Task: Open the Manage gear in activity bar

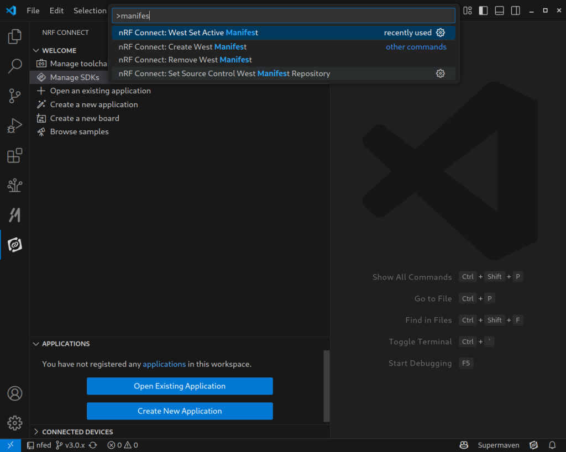Action: pos(15,423)
